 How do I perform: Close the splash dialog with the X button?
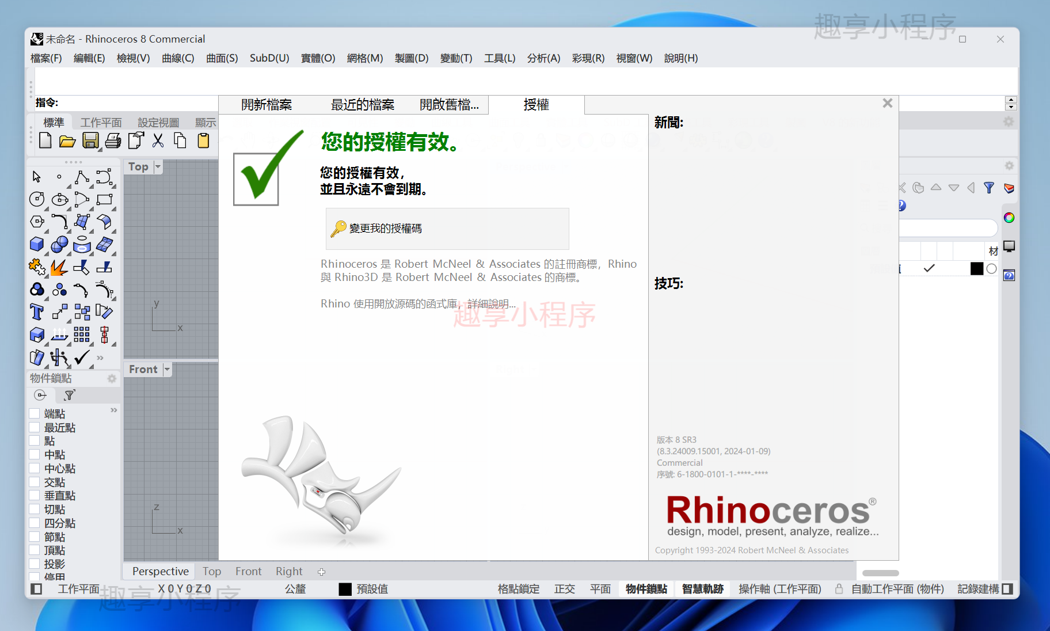888,103
